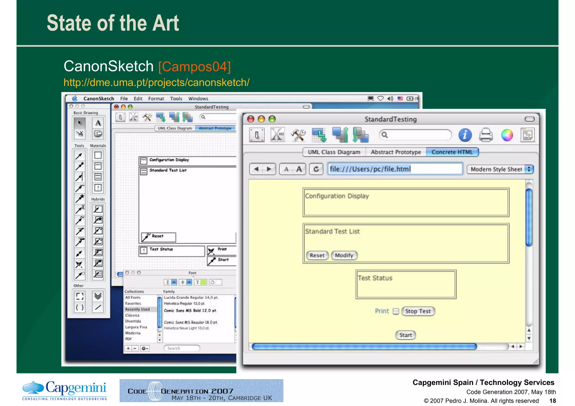Click the blue info button in toolbar
The height and width of the screenshot is (406, 575).
click(465, 135)
